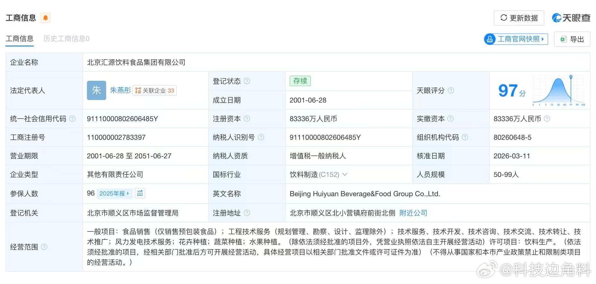Click help icon next to 纳税人识别号
The height and width of the screenshot is (284, 596).
tap(261, 137)
